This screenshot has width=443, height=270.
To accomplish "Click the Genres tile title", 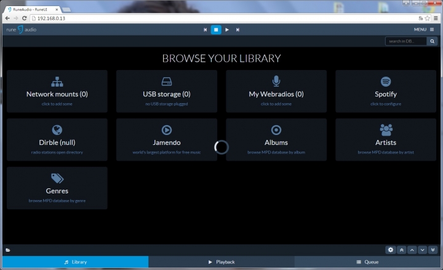I will click(x=57, y=191).
